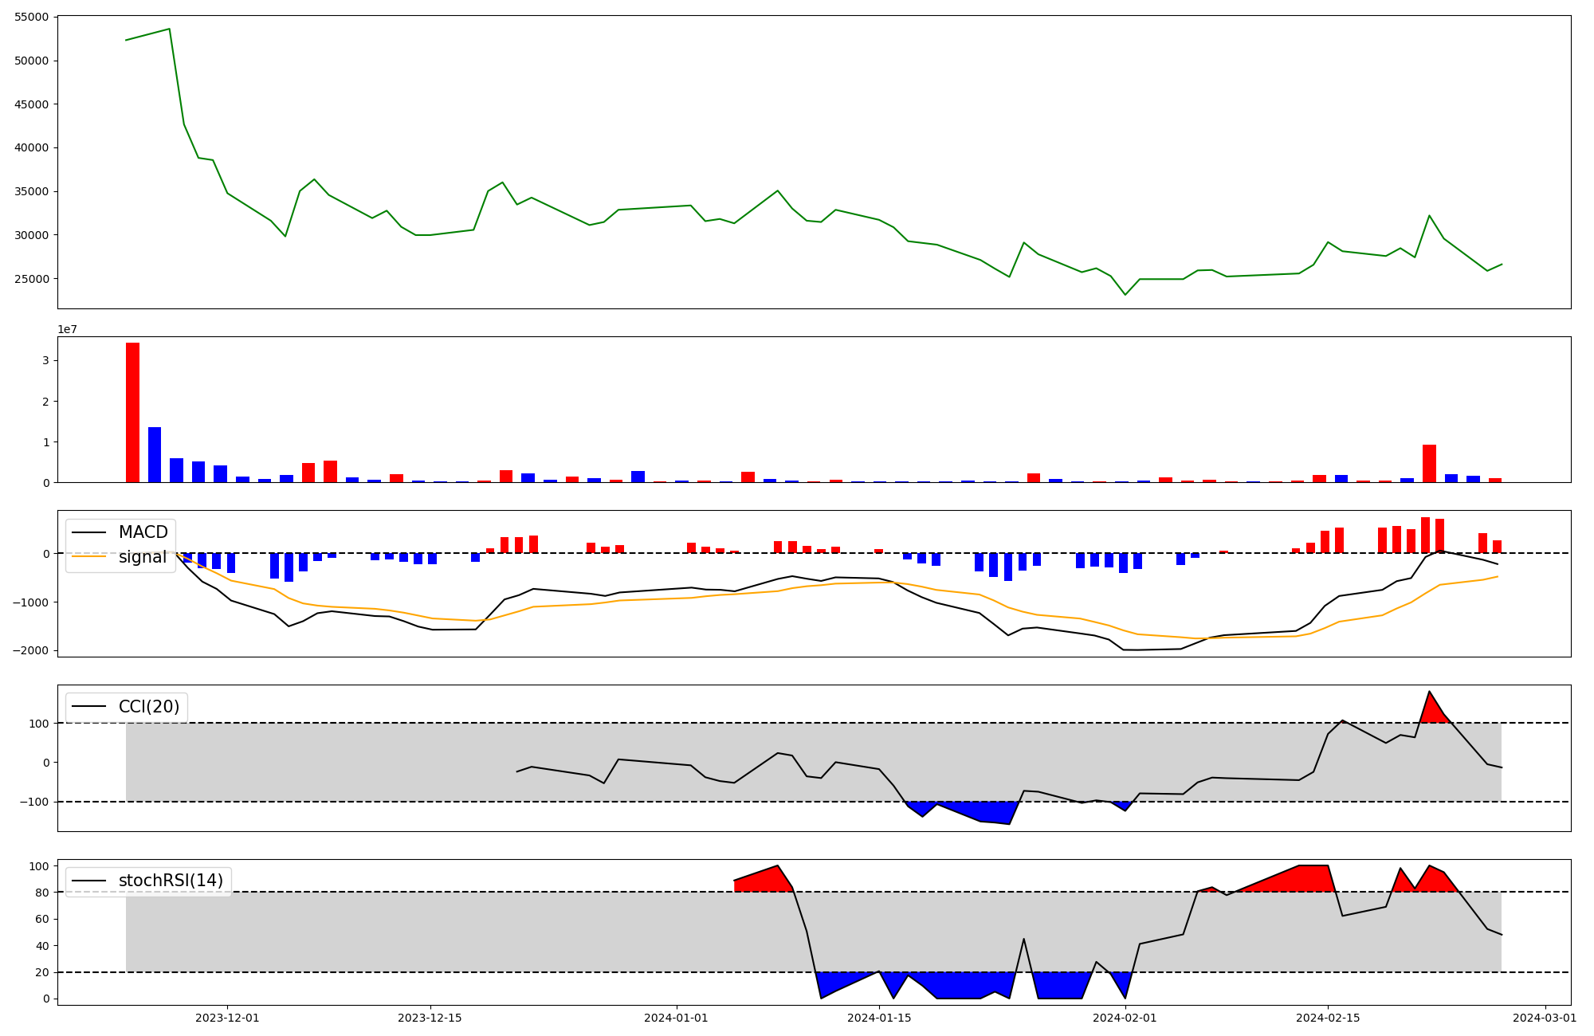This screenshot has width=1594, height=1036.
Task: Click the 25000 price axis label
Action: [32, 279]
